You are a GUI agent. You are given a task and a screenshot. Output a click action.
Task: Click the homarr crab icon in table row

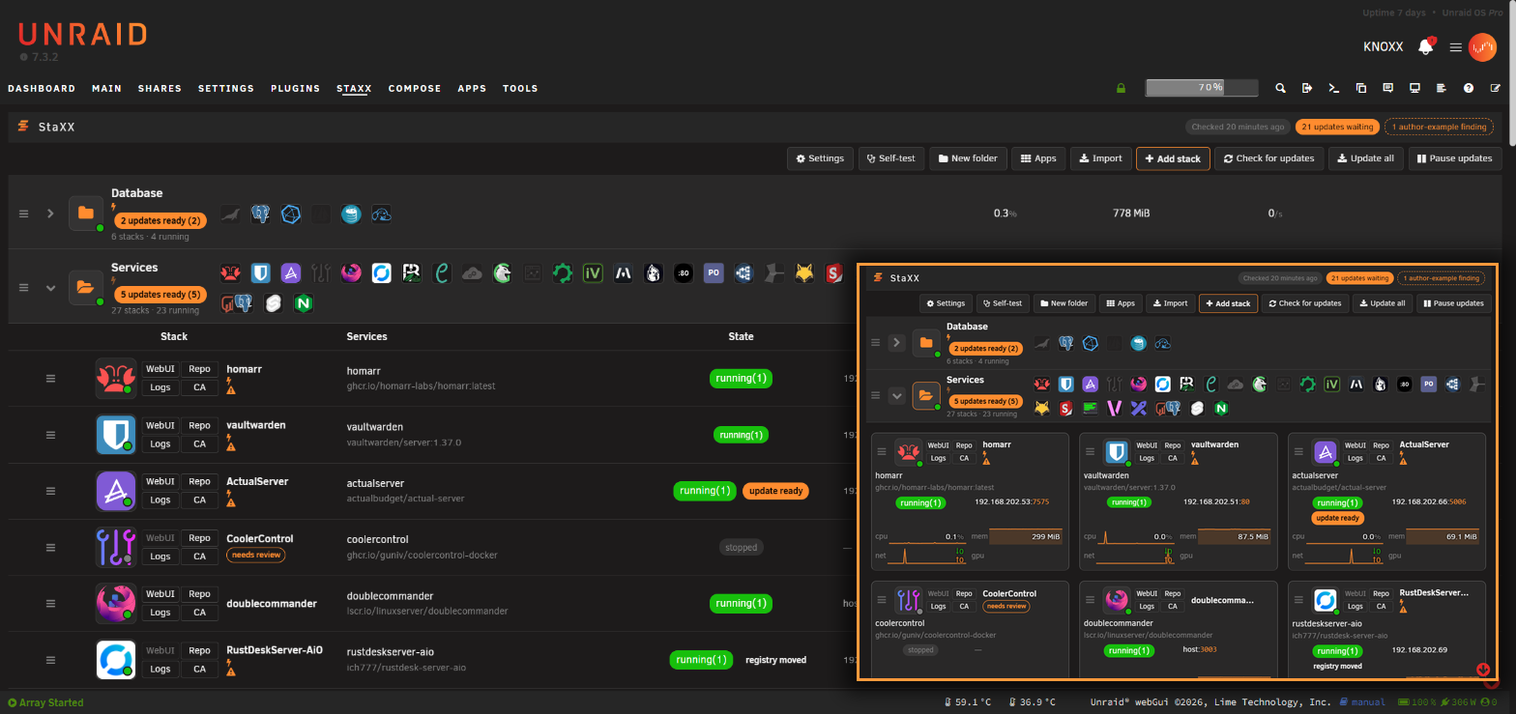coord(115,378)
